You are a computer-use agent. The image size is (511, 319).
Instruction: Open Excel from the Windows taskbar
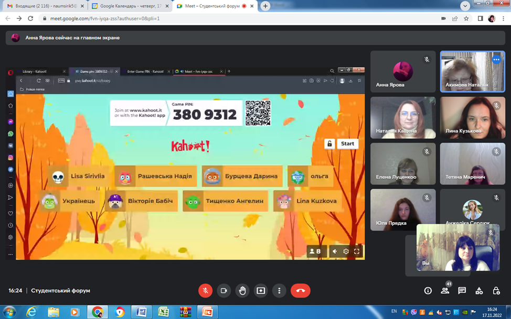pos(162,312)
